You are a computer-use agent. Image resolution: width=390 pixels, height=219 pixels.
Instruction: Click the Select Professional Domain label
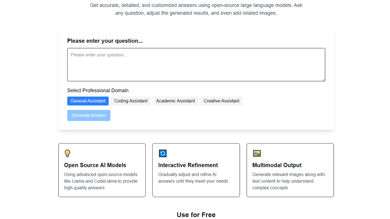(x=98, y=90)
